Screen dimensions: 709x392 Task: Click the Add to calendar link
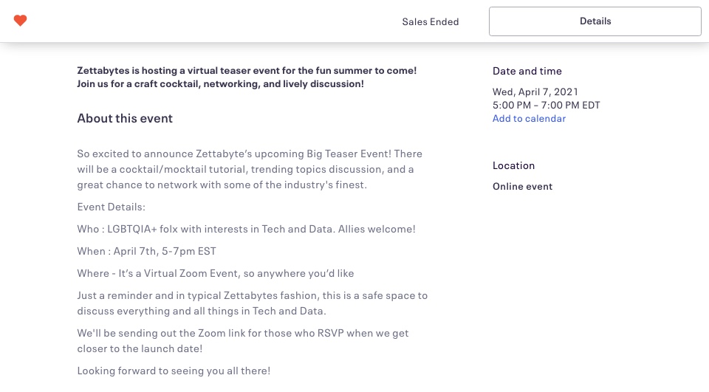tap(529, 118)
